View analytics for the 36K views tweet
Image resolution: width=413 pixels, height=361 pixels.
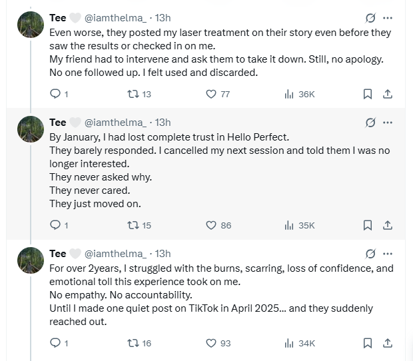point(289,94)
